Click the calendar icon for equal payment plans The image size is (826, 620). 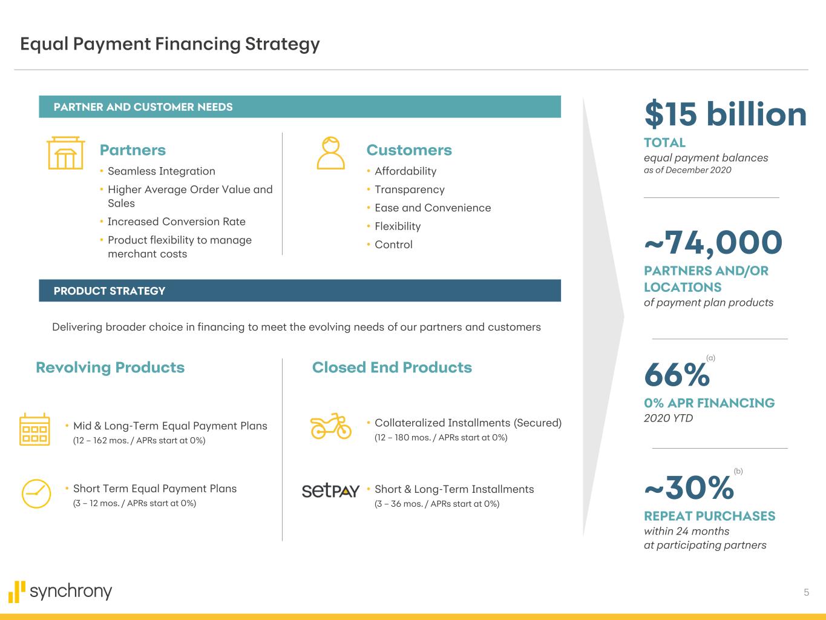(x=34, y=429)
